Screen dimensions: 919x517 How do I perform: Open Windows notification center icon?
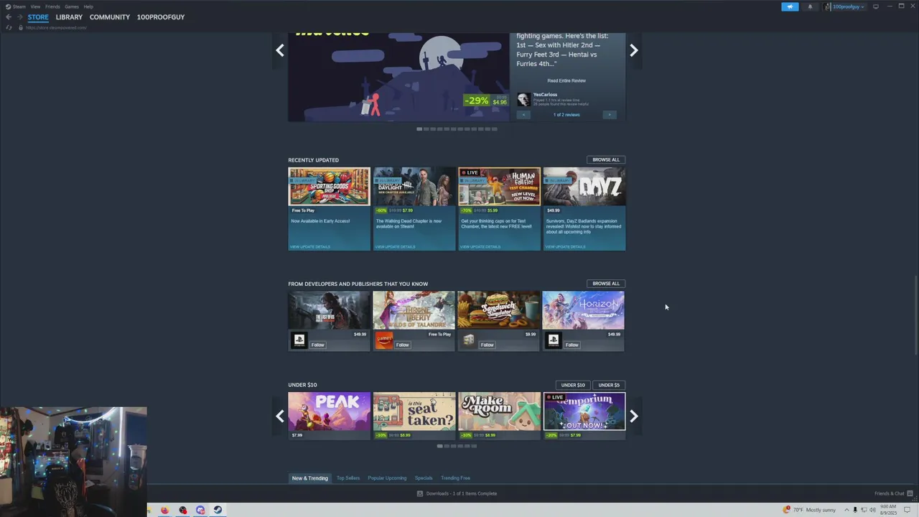pyautogui.click(x=907, y=510)
